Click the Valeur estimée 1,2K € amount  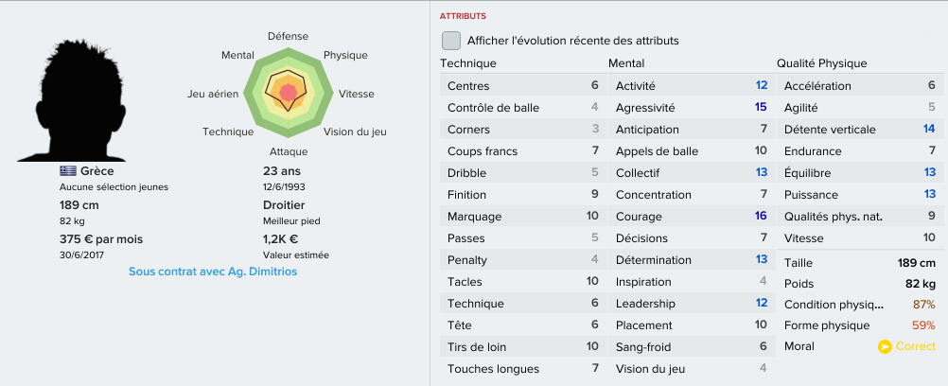click(x=281, y=239)
